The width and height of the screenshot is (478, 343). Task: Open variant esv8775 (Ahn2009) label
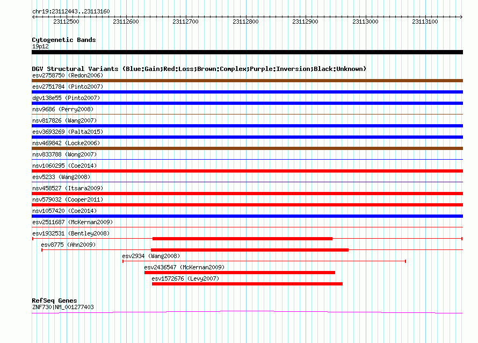tap(68, 245)
